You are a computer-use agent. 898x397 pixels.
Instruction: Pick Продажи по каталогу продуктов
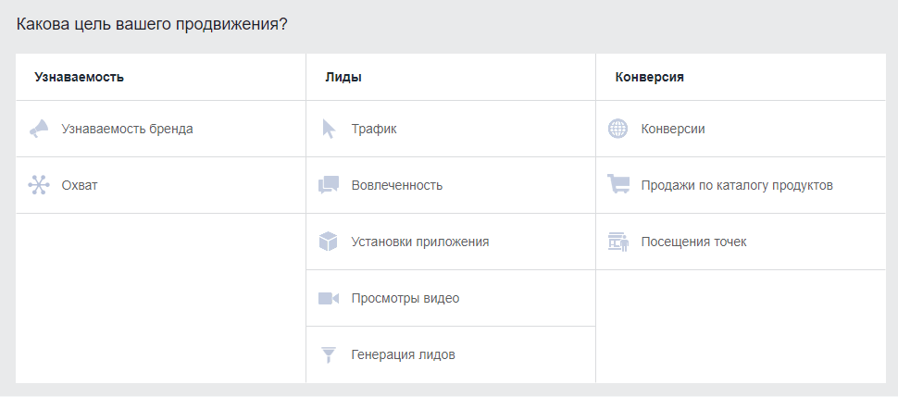[737, 185]
